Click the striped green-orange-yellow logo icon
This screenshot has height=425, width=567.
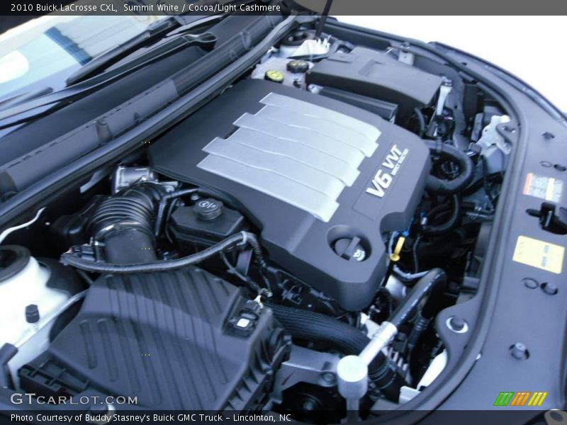point(520,399)
